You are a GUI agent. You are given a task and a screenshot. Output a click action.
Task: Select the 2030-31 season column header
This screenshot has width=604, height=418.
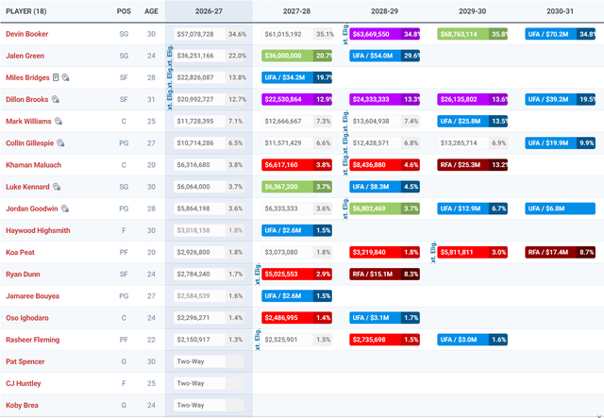tap(560, 11)
